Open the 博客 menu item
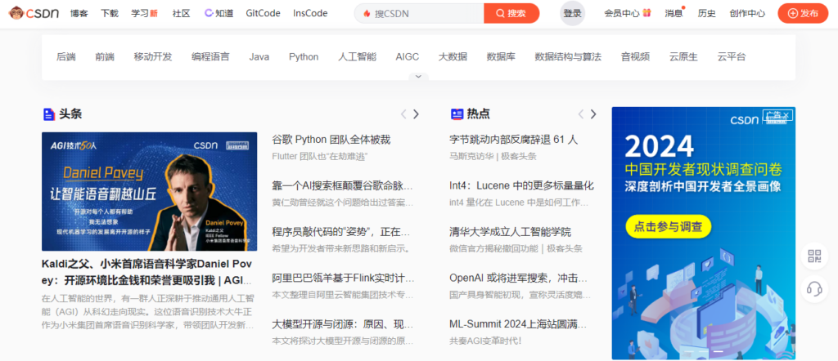 (79, 13)
